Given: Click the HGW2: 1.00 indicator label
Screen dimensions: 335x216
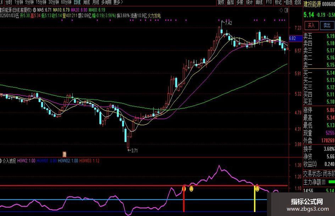Looking at the screenshot, I should [x=26, y=161].
